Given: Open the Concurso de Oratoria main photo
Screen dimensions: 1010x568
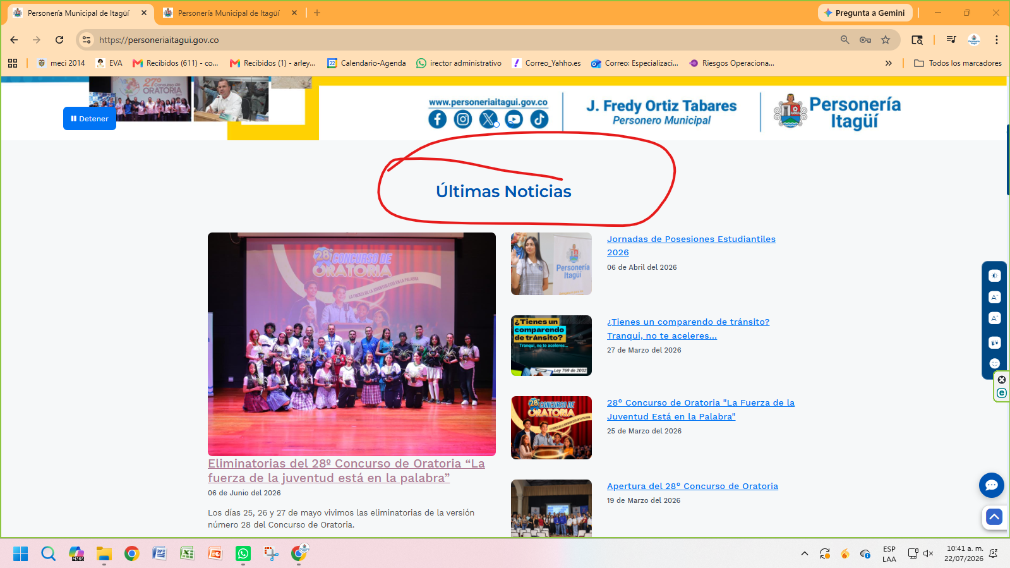Looking at the screenshot, I should click(x=352, y=344).
